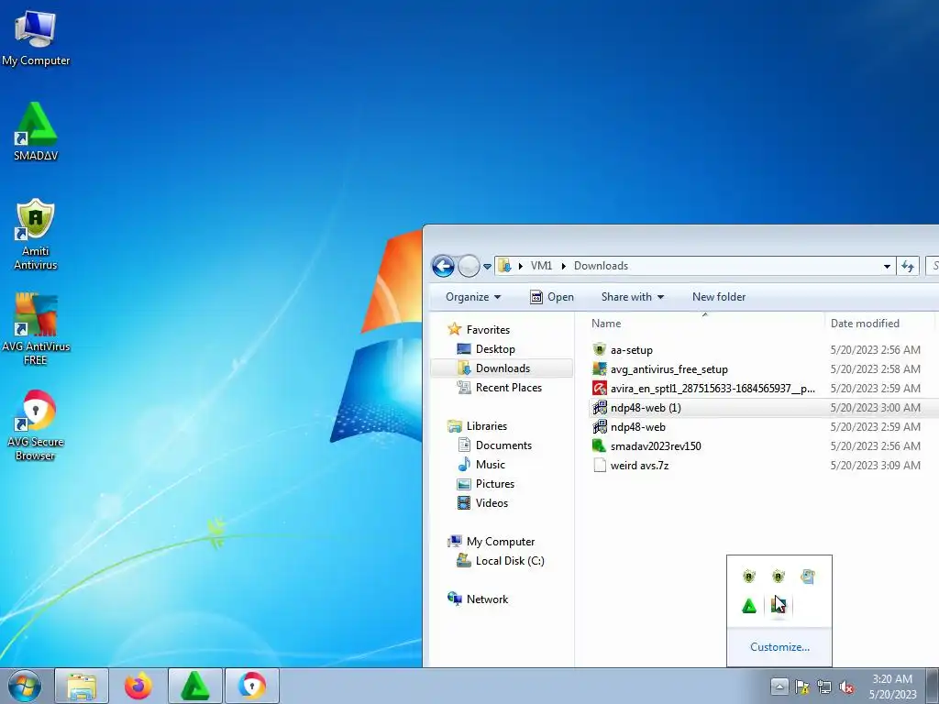Select the ndp48-web file without (1)
Image resolution: width=939 pixels, height=704 pixels.
(x=638, y=427)
